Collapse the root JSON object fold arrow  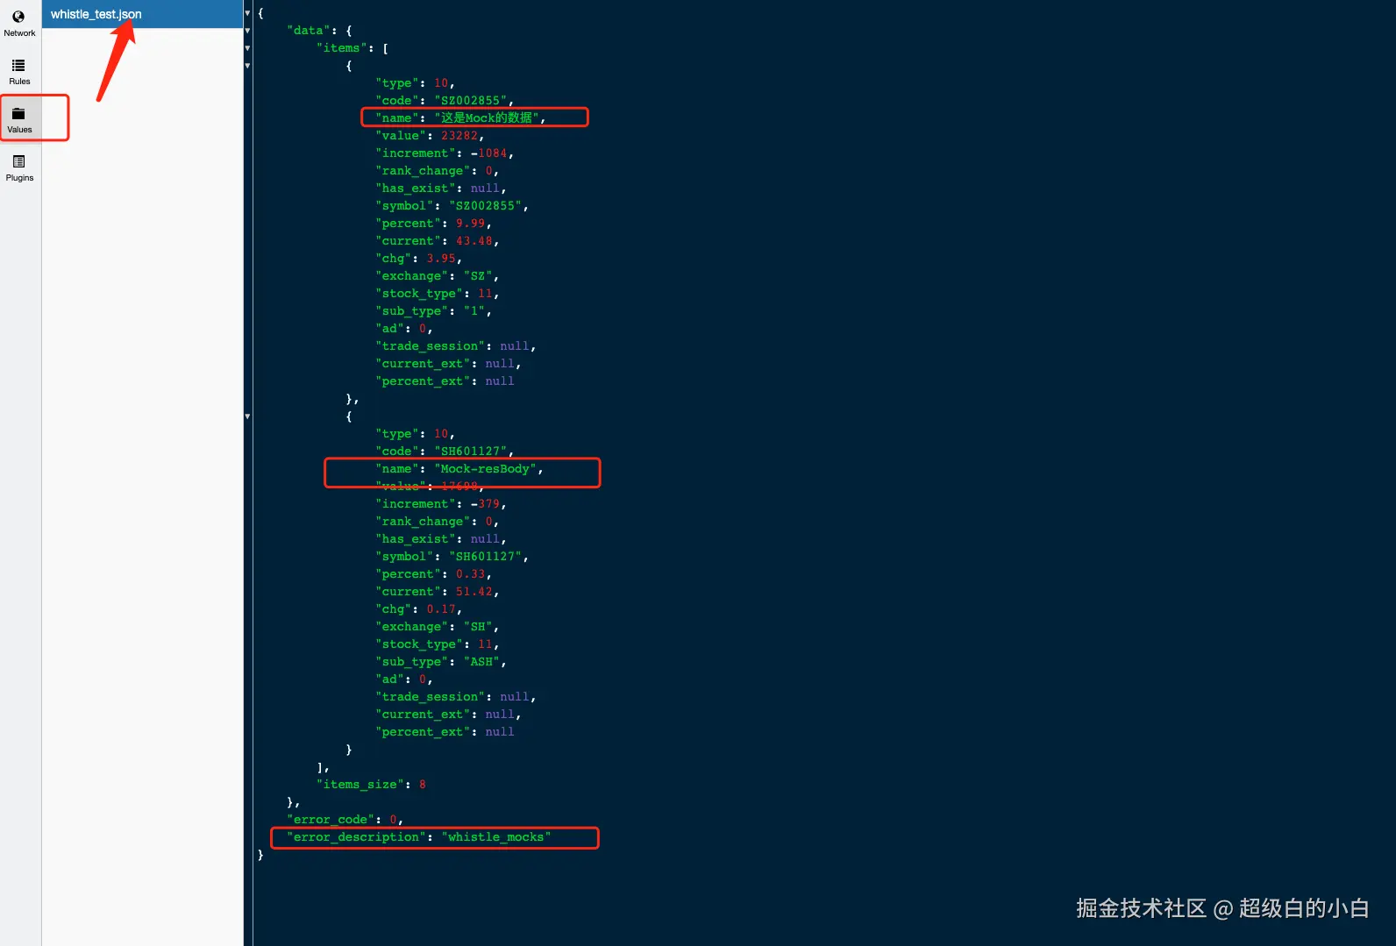point(247,13)
